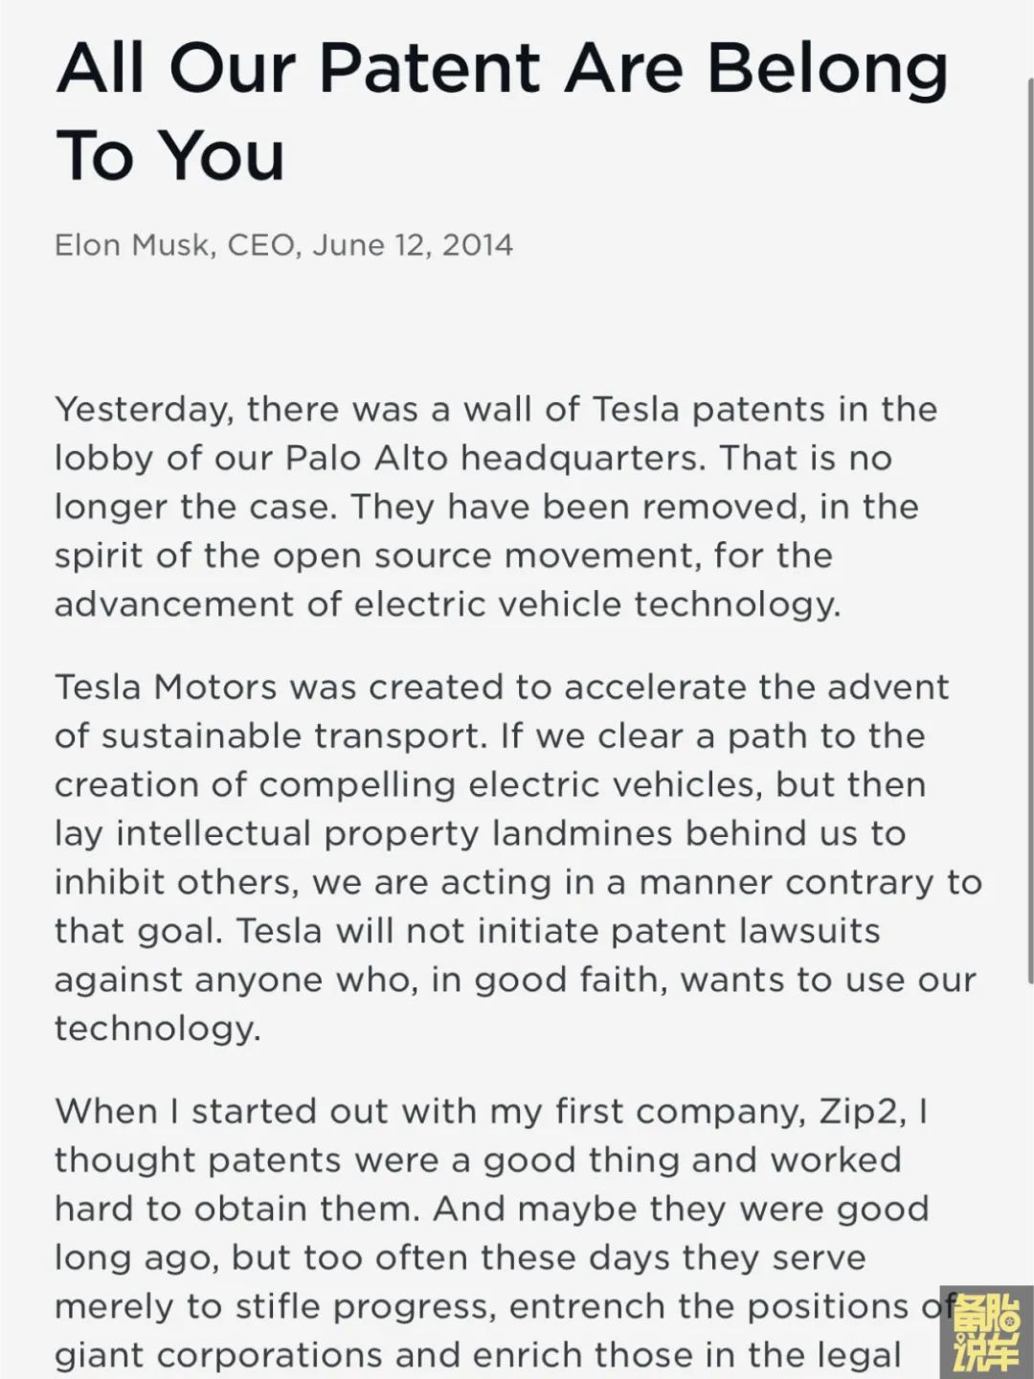
Task: Click "To You" in the headline
Action: pyautogui.click(x=170, y=155)
